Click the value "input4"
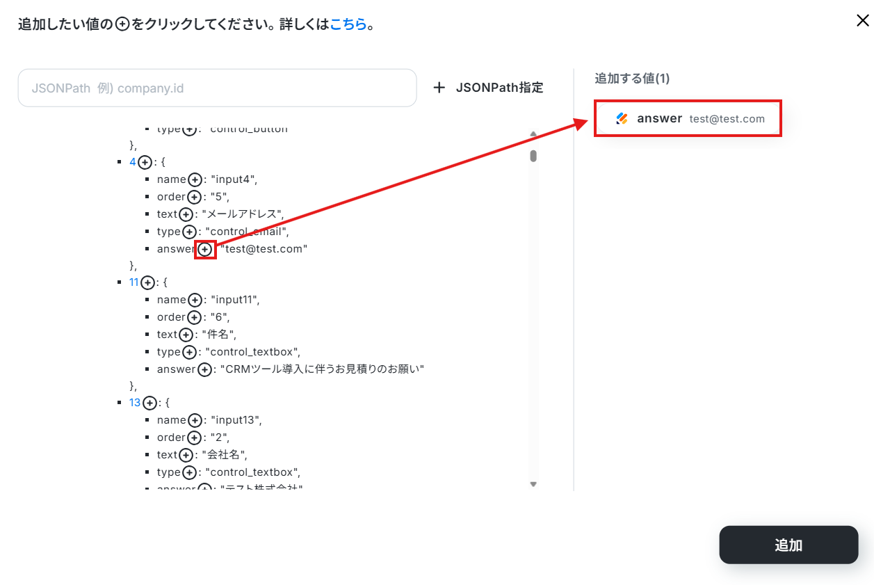This screenshot has width=874, height=585. [234, 179]
